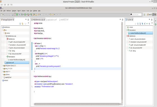Open the File menu
This screenshot has width=157, height=107.
click(x=1, y=11)
